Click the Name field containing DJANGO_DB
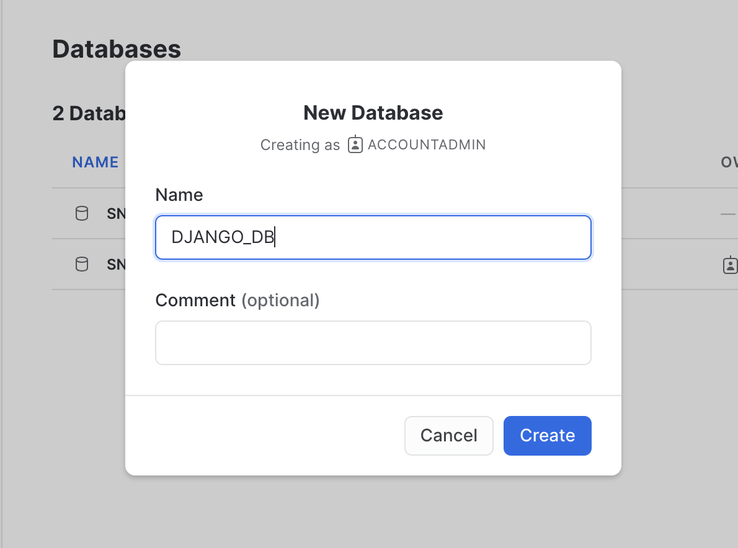The image size is (738, 548). tap(372, 237)
